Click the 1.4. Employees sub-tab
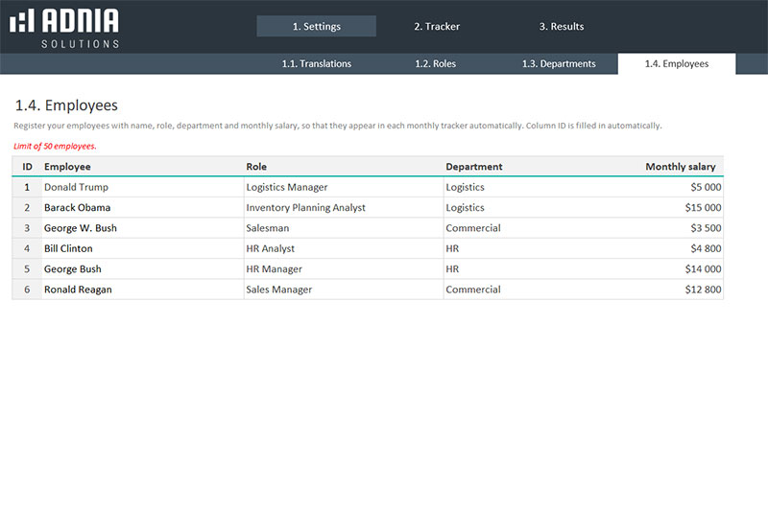Image resolution: width=768 pixels, height=510 pixels. point(677,64)
